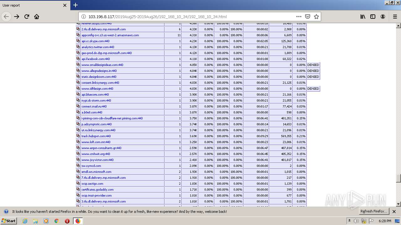Close the User report tab

(x=65, y=5)
